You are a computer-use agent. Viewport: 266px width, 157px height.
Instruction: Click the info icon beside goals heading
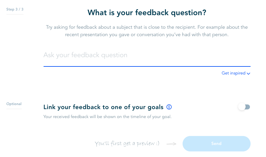[x=169, y=107]
